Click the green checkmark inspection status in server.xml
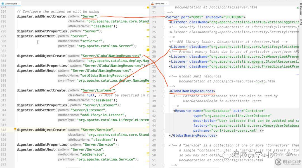 click(297, 8)
